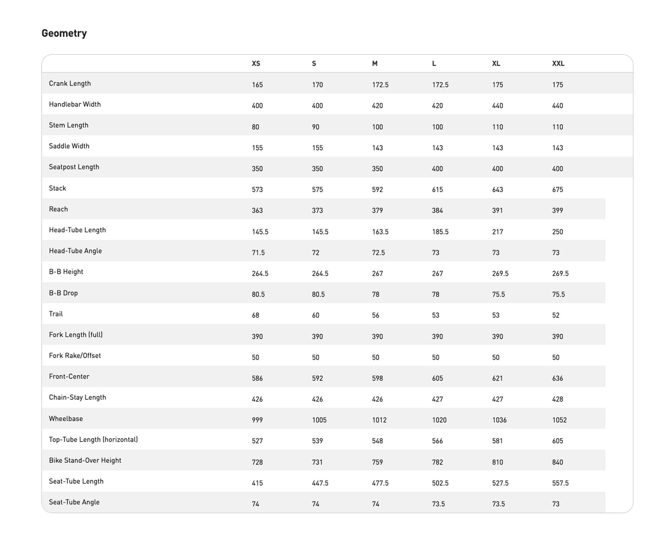Click the Crank Length row label
The height and width of the screenshot is (533, 666).
[x=70, y=84]
